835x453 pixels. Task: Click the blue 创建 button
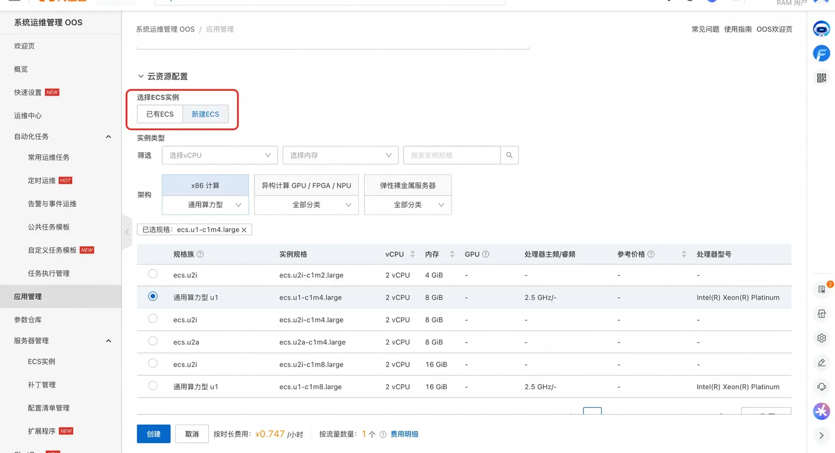pyautogui.click(x=154, y=434)
